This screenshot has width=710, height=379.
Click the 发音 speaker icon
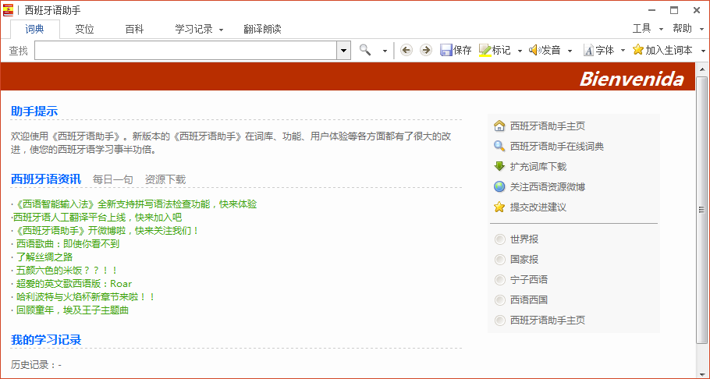tap(534, 50)
